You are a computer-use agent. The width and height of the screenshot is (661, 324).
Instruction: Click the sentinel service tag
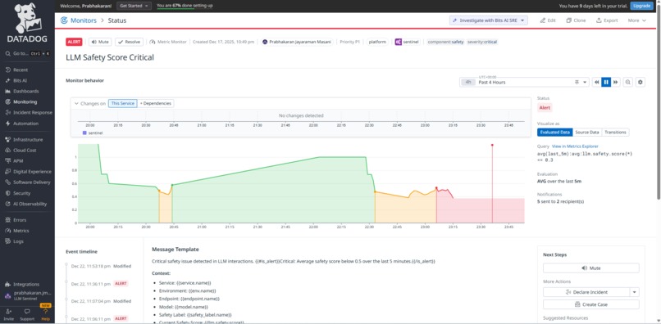408,42
